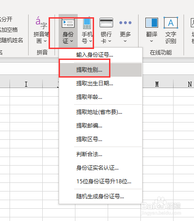This screenshot has width=194, height=221.
Task: Select 判断合法... menu item
Action: click(x=100, y=154)
